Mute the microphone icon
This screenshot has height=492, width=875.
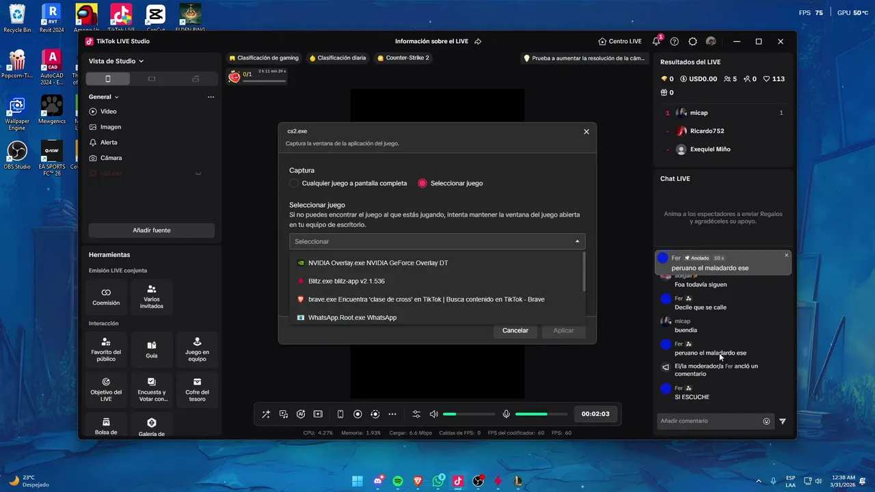tap(506, 414)
